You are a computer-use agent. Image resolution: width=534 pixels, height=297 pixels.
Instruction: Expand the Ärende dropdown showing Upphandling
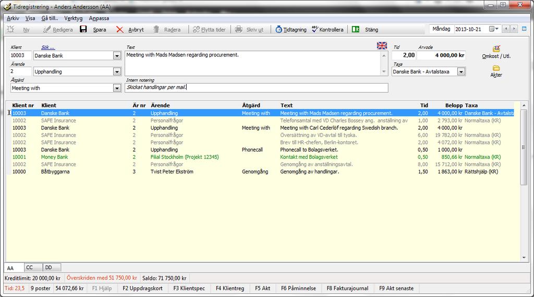tap(117, 72)
